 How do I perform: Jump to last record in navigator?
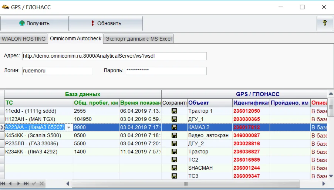(26, 183)
